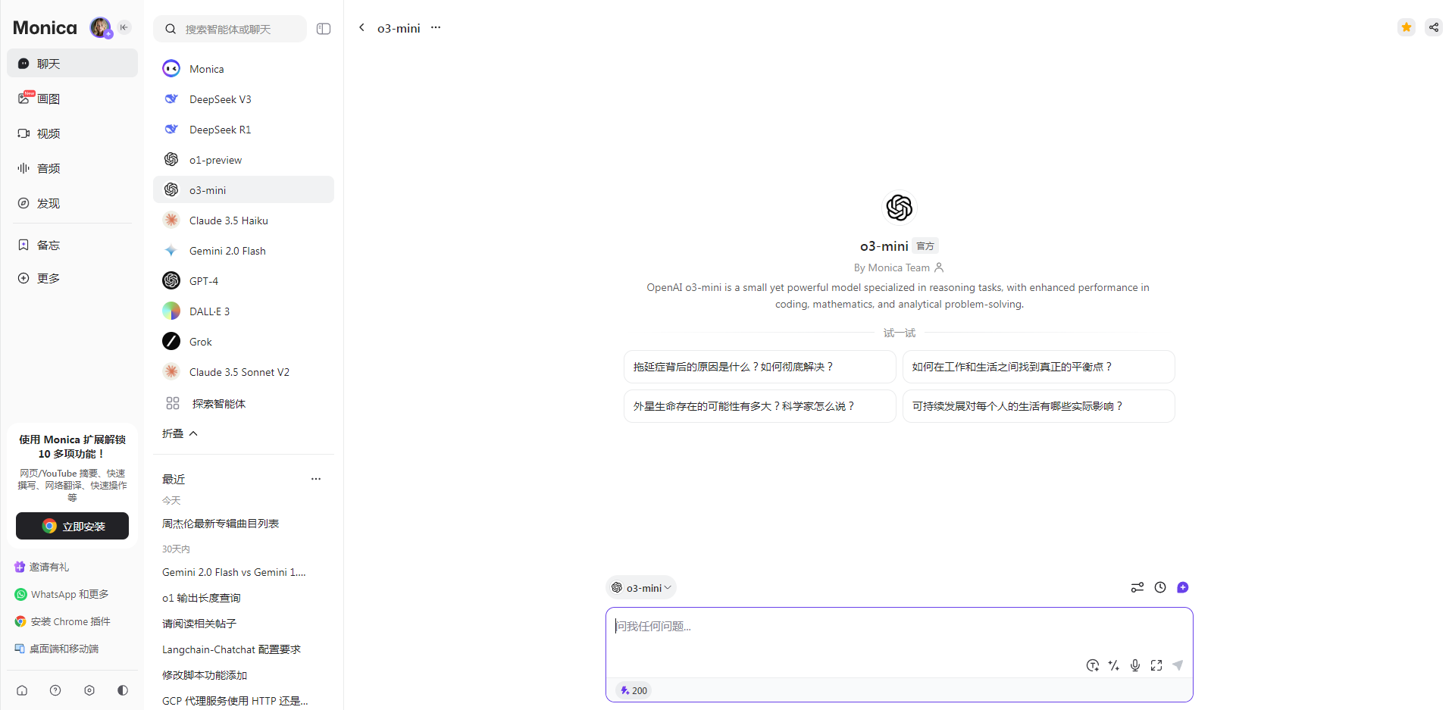1455x710 pixels.
Task: Try prompt 拖延症背后的原因是什么？如何彻底解决？
Action: tap(759, 367)
